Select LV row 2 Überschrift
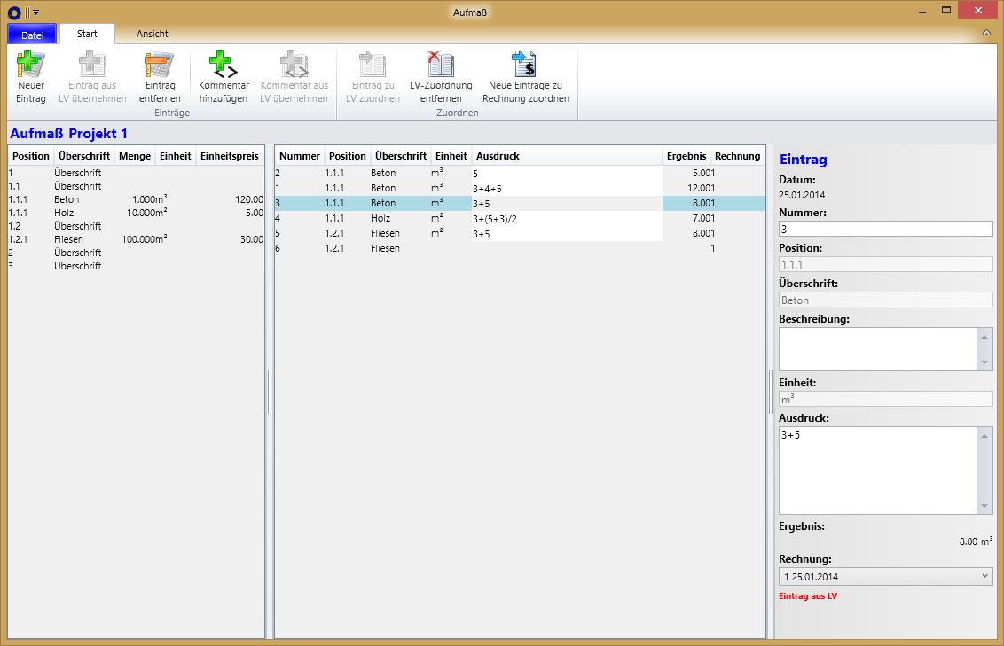Viewport: 1004px width, 646px height. click(136, 253)
